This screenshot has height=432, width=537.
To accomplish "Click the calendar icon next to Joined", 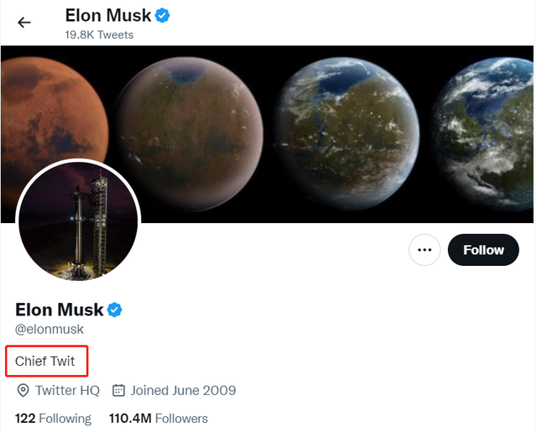I will (x=118, y=390).
